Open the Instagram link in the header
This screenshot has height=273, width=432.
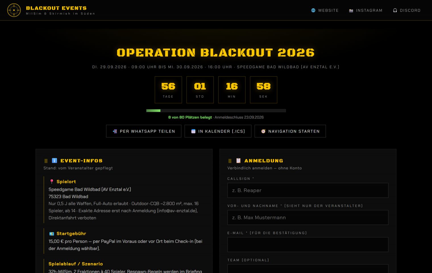tap(366, 10)
